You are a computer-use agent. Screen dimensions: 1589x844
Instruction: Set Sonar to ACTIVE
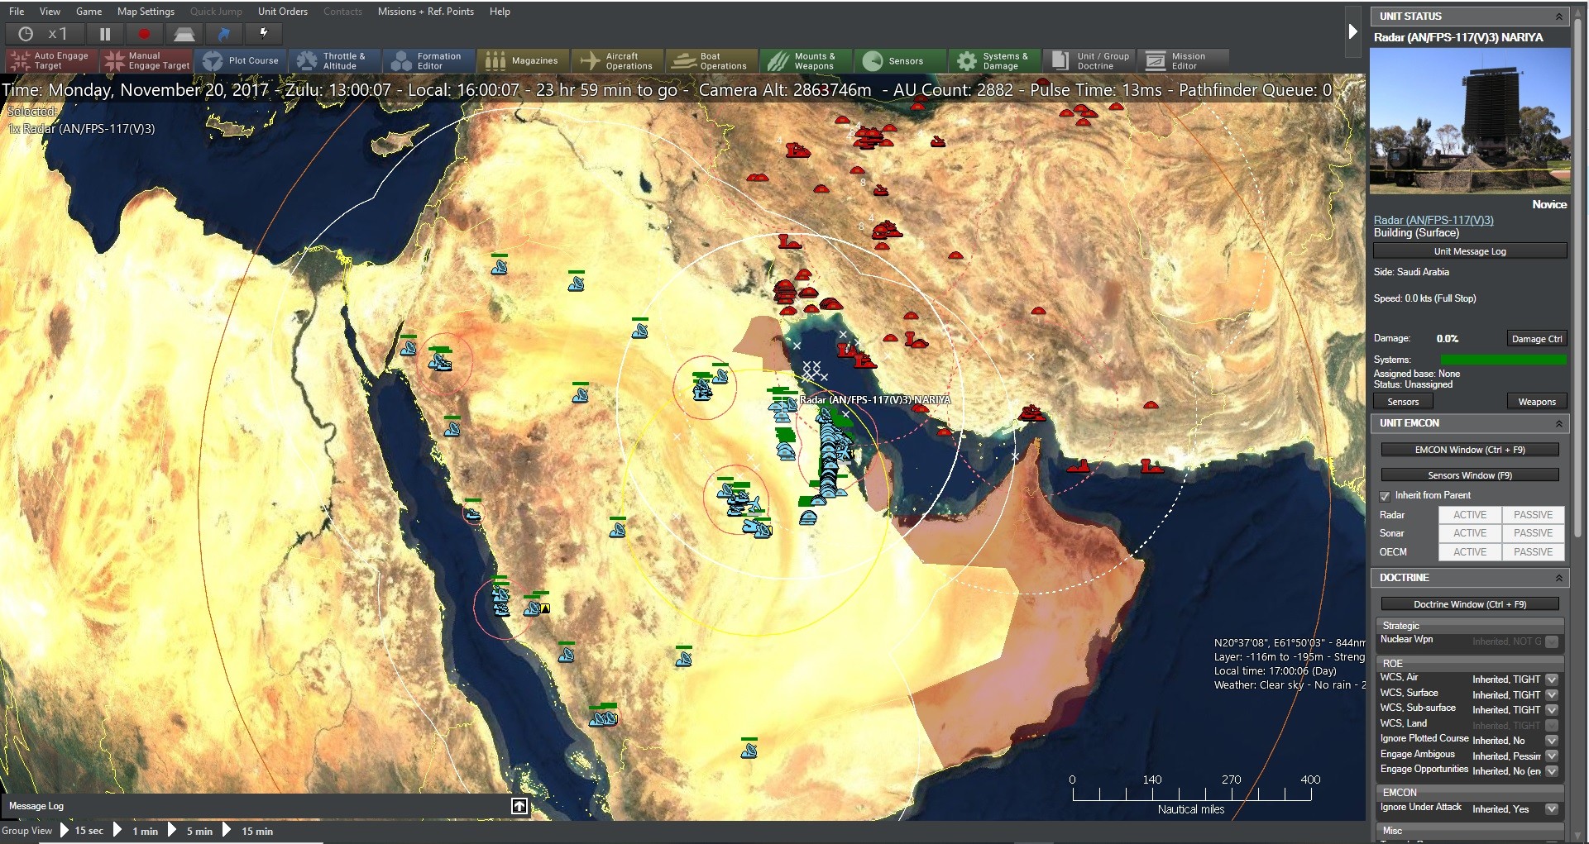tap(1470, 533)
